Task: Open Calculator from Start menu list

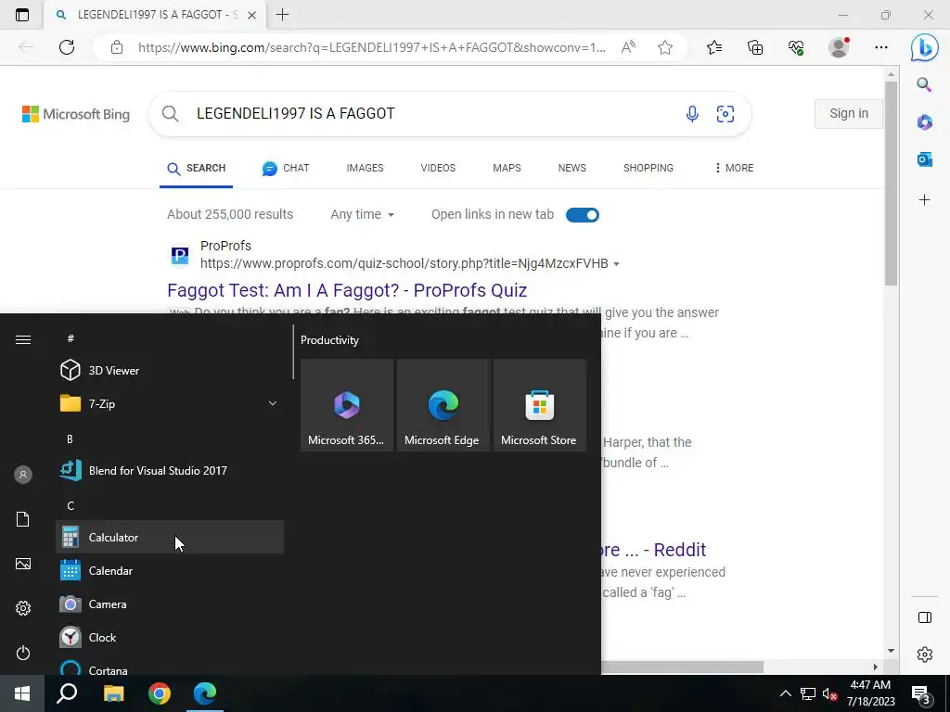Action: [x=170, y=537]
